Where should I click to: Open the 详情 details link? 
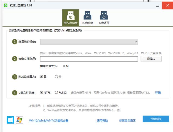click(x=158, y=93)
